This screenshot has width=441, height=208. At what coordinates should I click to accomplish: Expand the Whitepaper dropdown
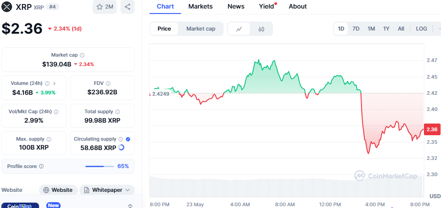107,190
